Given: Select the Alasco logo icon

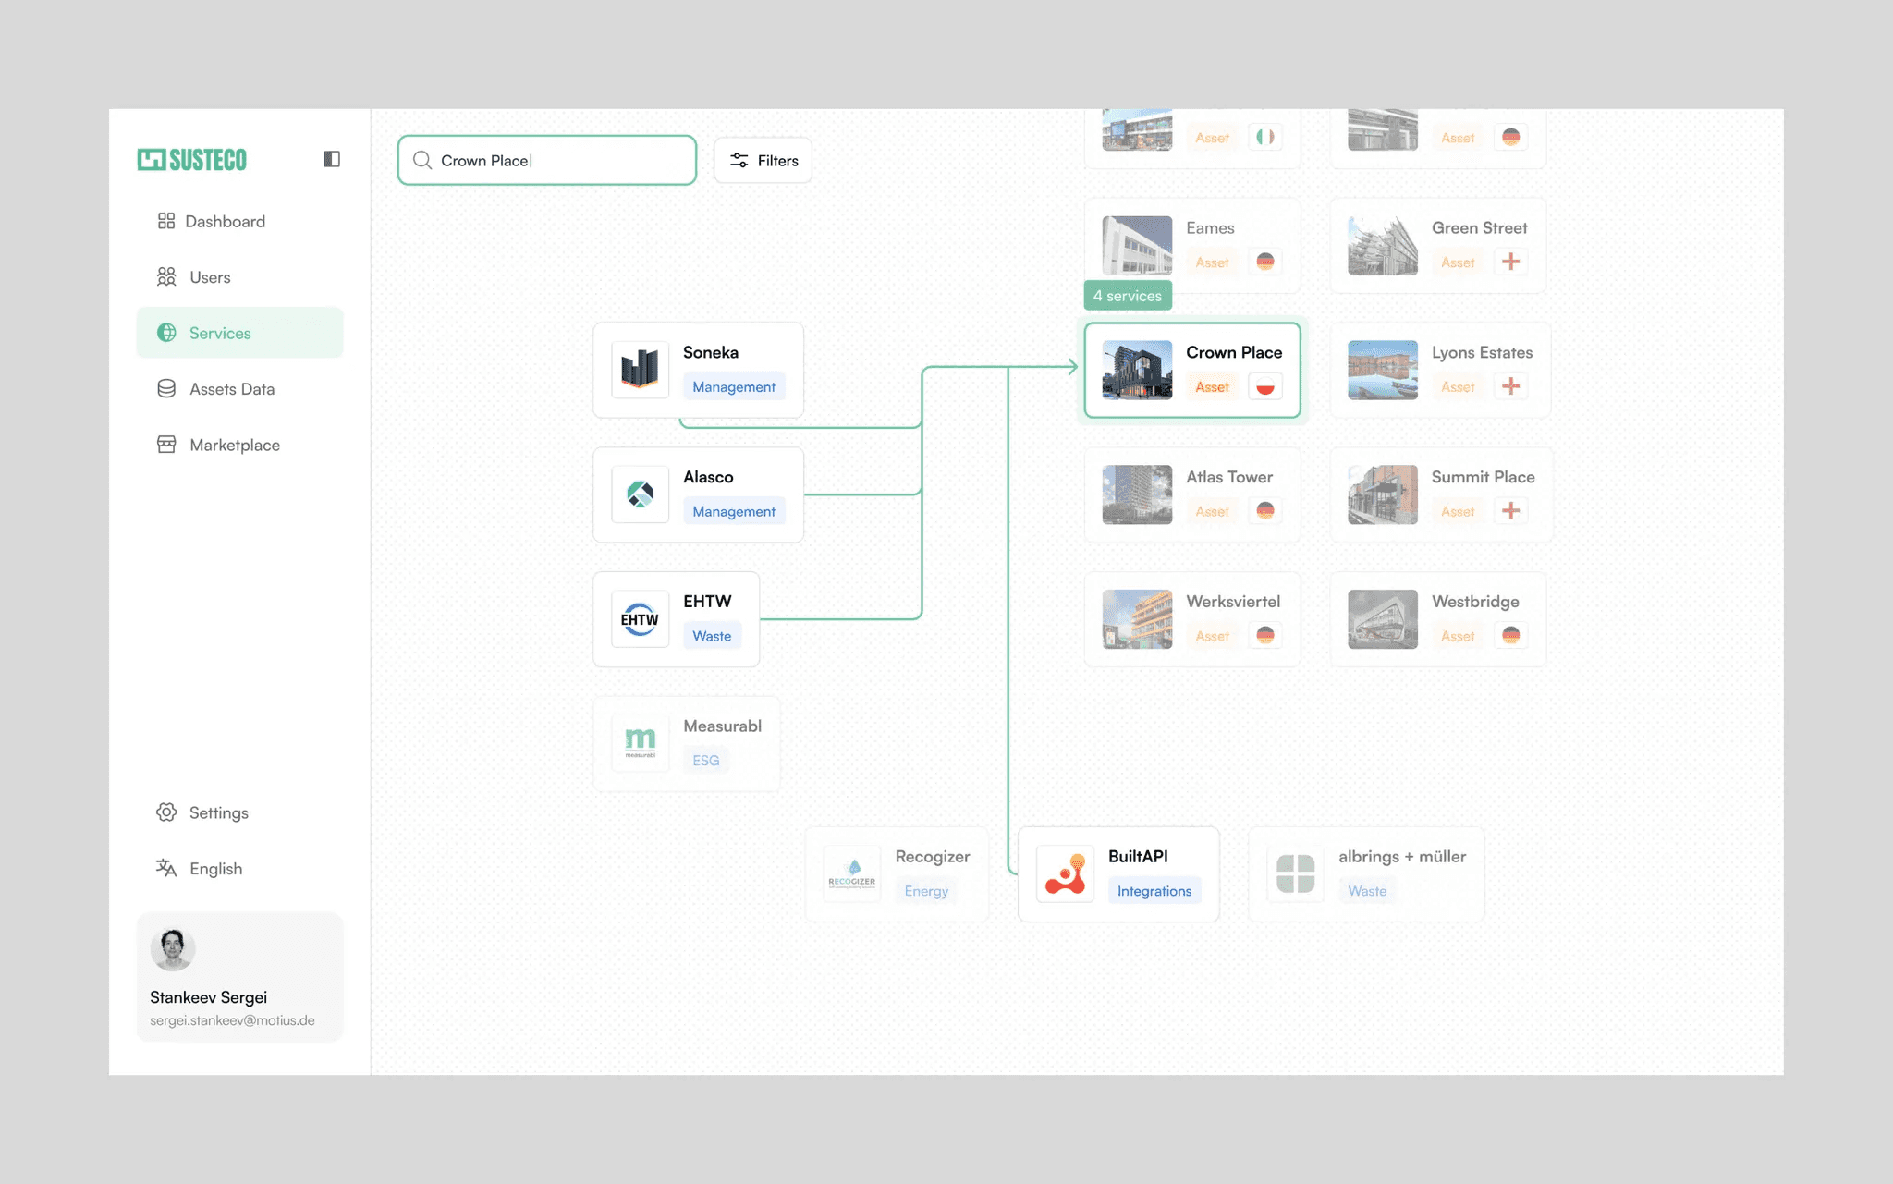Looking at the screenshot, I should 640,494.
